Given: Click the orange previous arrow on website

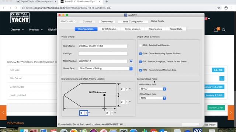Looking at the screenshot, I should (3, 113).
